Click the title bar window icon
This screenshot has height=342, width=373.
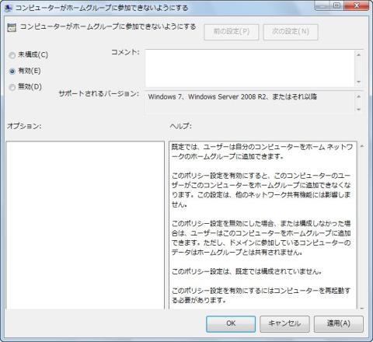tap(9, 8)
